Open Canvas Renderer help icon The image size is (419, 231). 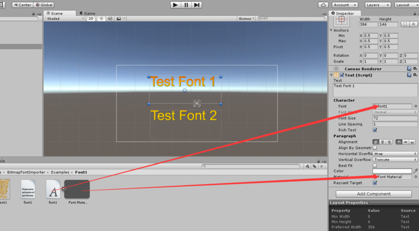[x=409, y=69]
